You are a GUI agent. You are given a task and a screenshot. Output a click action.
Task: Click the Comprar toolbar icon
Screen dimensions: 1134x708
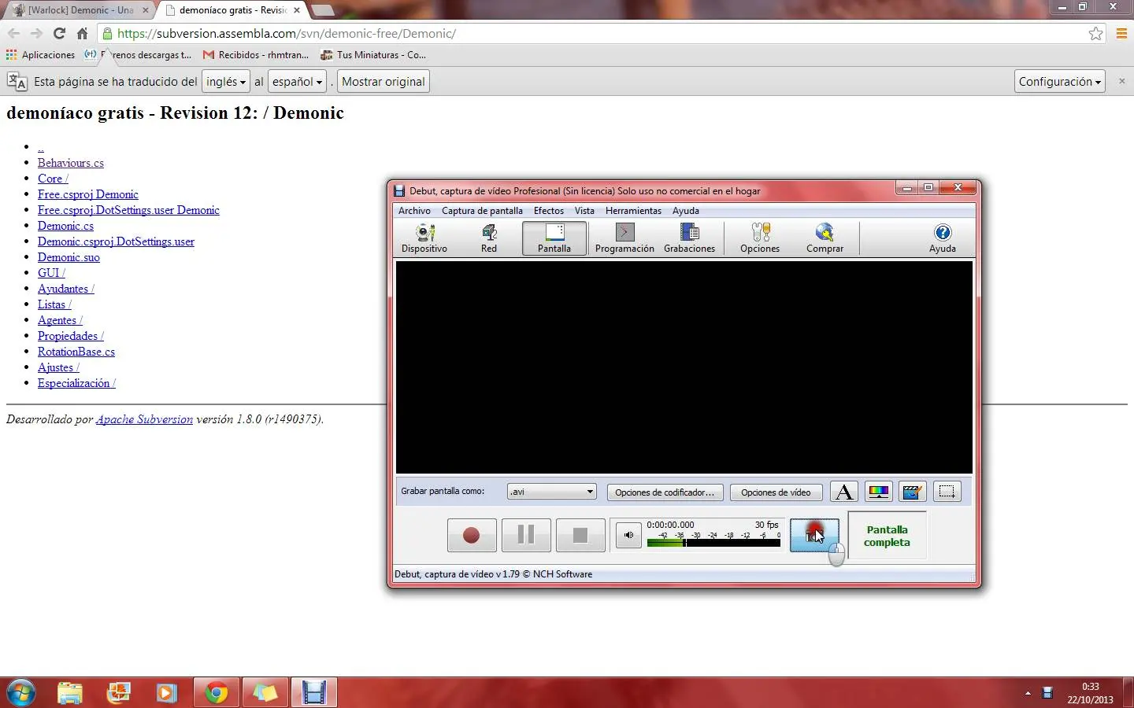tap(825, 238)
